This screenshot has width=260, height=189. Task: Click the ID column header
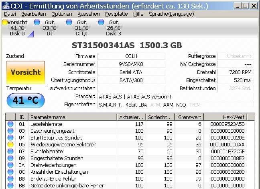point(22,117)
